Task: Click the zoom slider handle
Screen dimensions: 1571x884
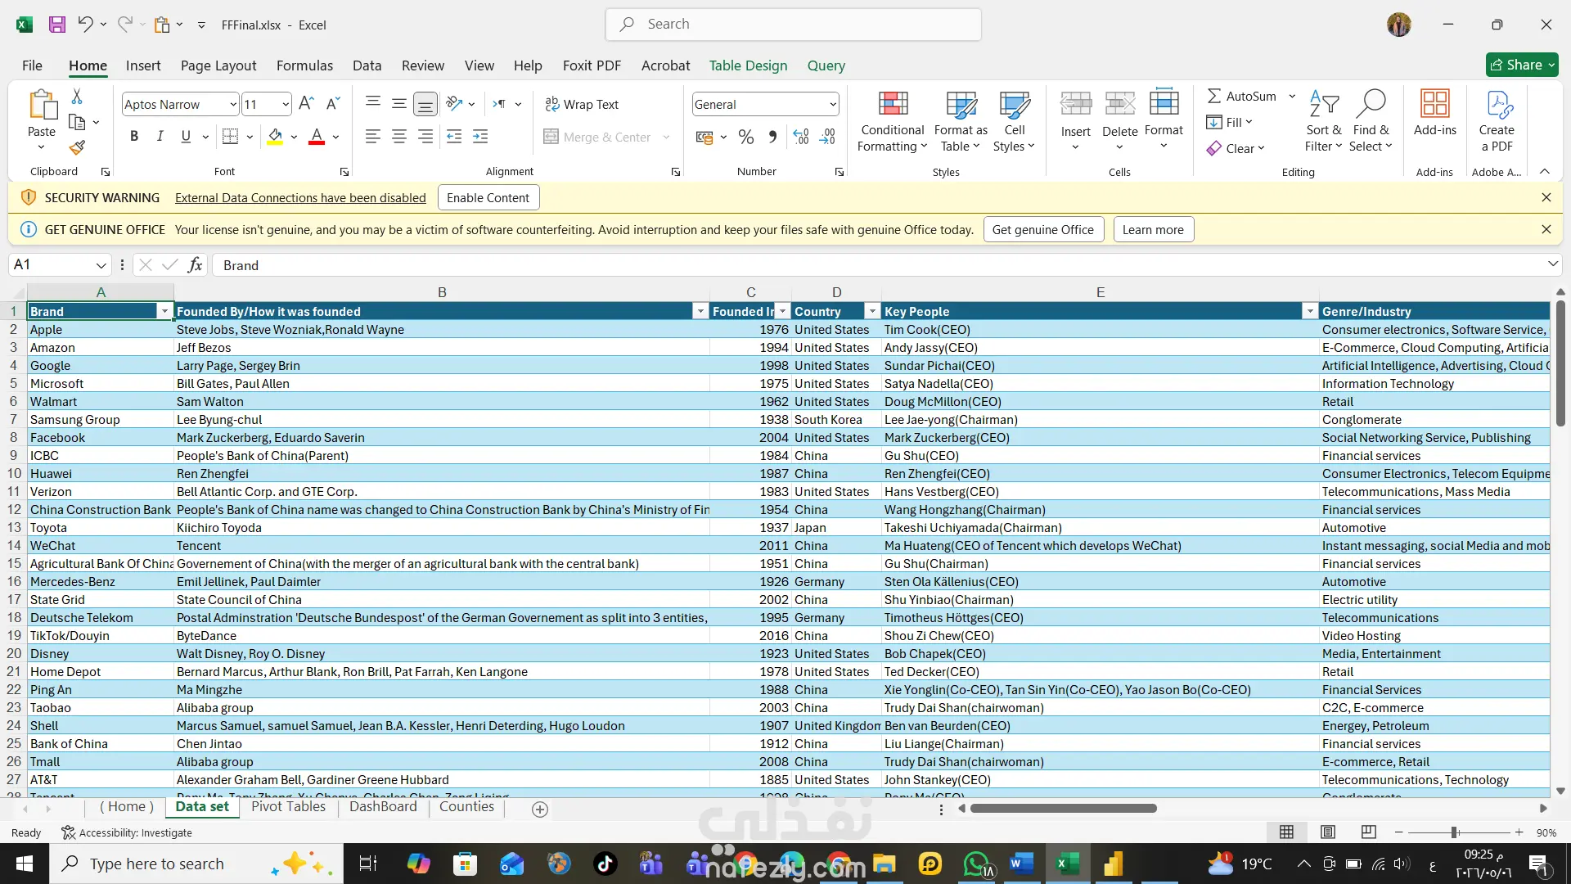Action: pyautogui.click(x=1455, y=832)
